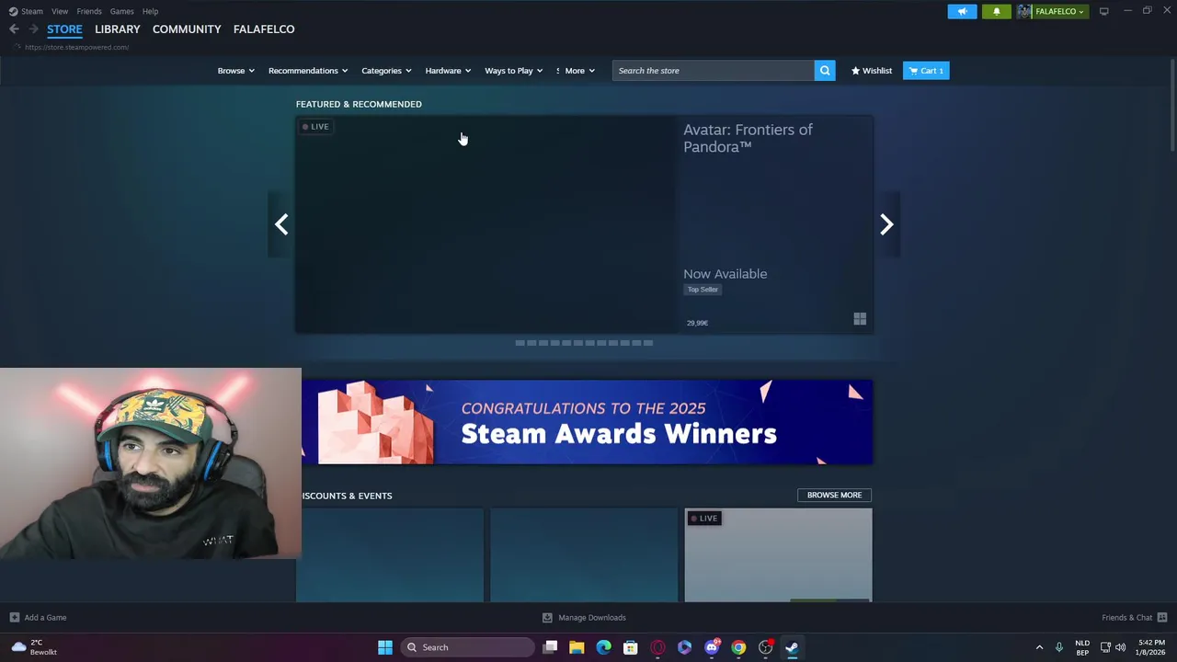Open Cart with one item
This screenshot has height=662, width=1177.
[926, 71]
